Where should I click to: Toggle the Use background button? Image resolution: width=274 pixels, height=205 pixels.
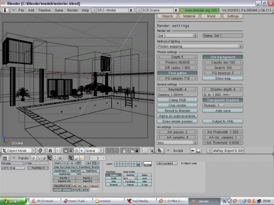pos(222,57)
